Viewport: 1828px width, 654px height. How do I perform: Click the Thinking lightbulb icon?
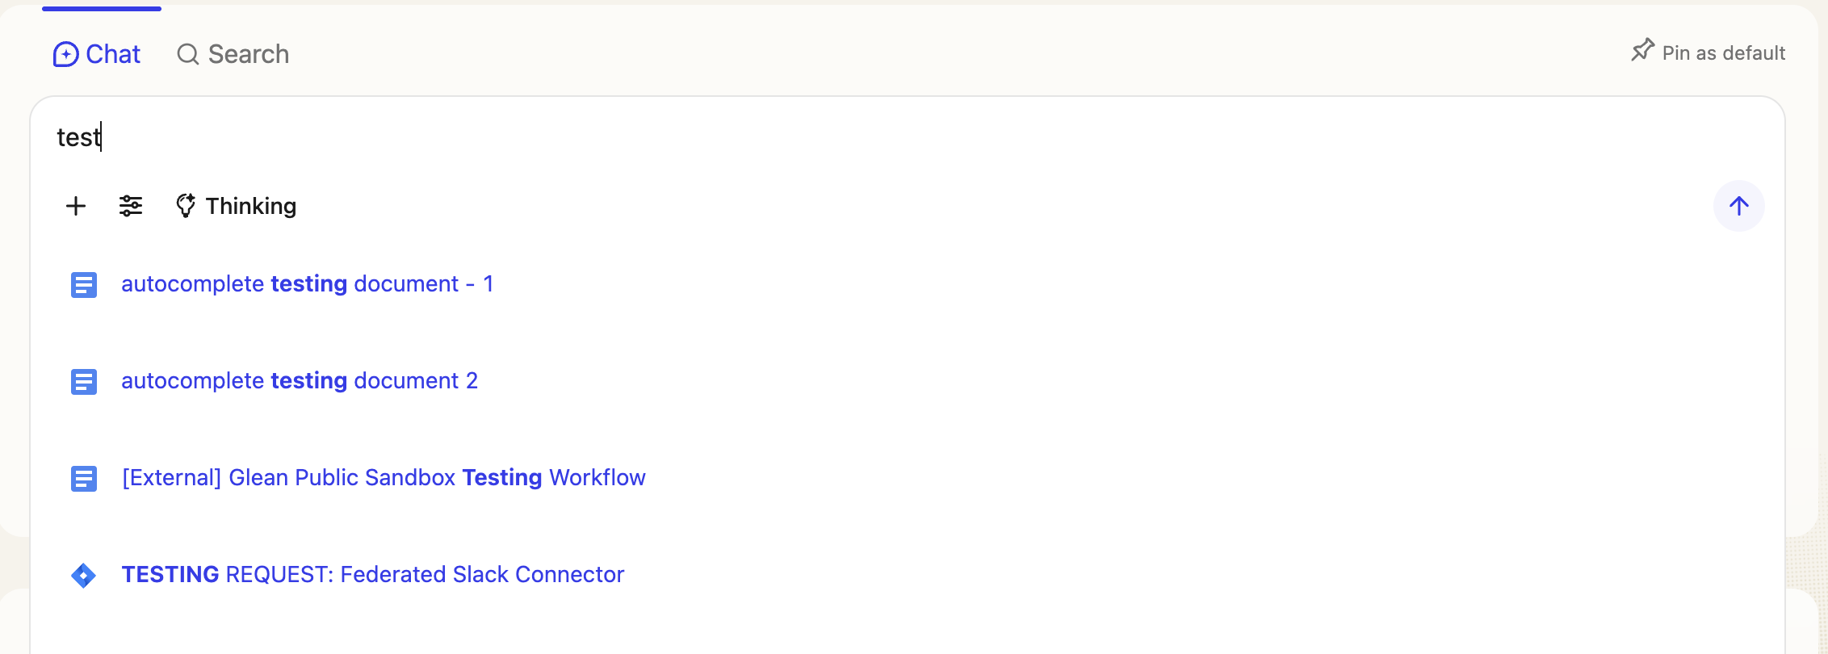[186, 206]
